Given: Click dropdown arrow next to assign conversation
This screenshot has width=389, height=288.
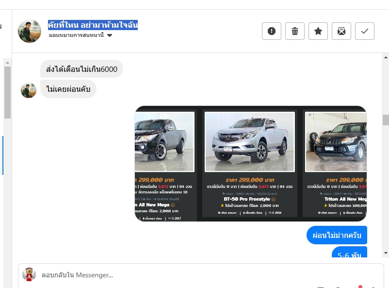Looking at the screenshot, I should [x=110, y=35].
